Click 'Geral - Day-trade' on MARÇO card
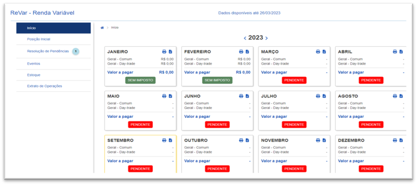This screenshot has width=417, height=184. [x=275, y=64]
